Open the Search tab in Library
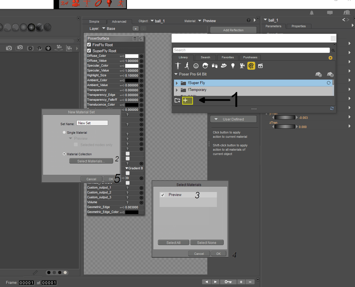 pyautogui.click(x=205, y=57)
